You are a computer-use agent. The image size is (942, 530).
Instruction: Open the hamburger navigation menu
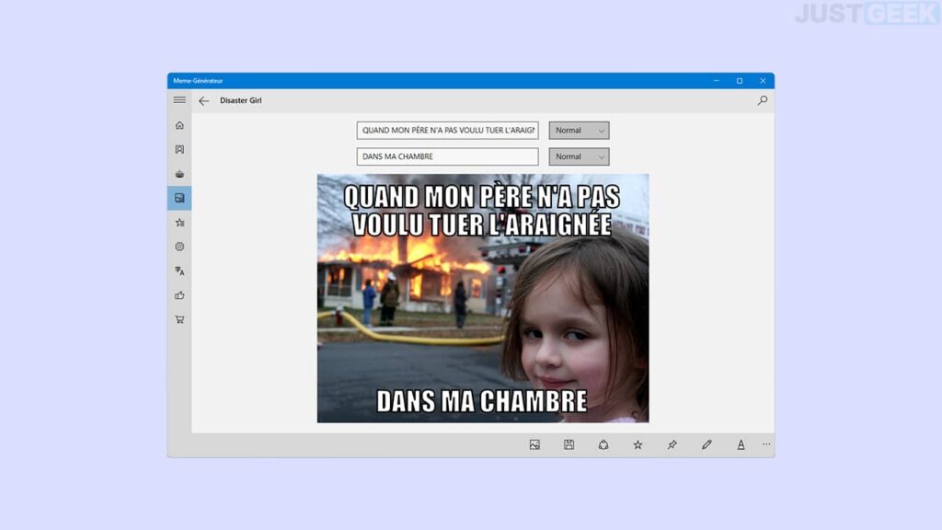pyautogui.click(x=179, y=99)
